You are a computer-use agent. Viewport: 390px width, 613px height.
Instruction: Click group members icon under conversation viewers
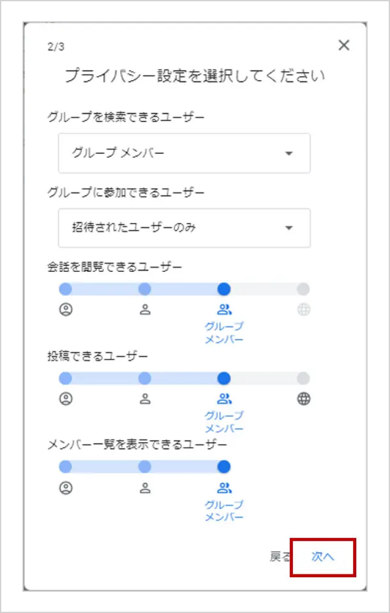pos(224,310)
